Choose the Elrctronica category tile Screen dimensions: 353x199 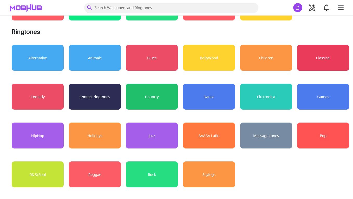click(x=266, y=97)
